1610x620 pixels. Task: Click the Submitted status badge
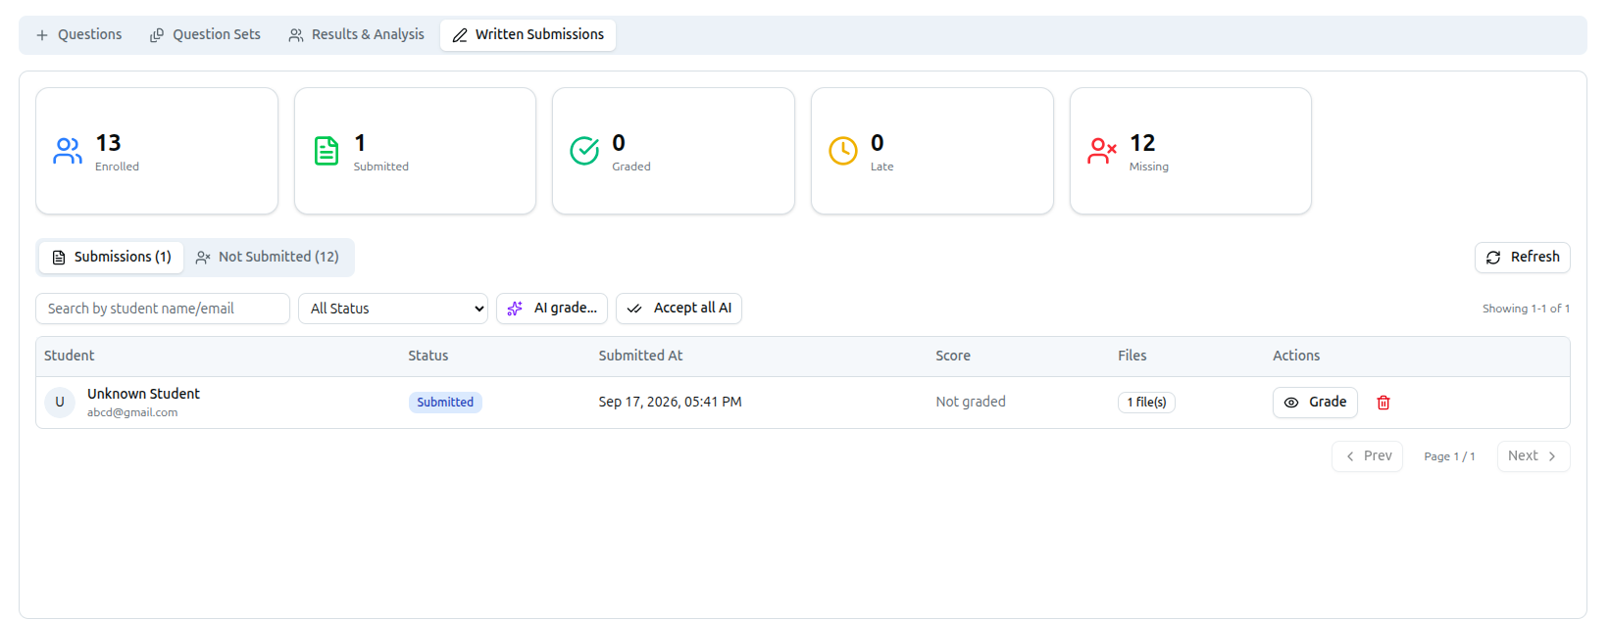tap(445, 403)
